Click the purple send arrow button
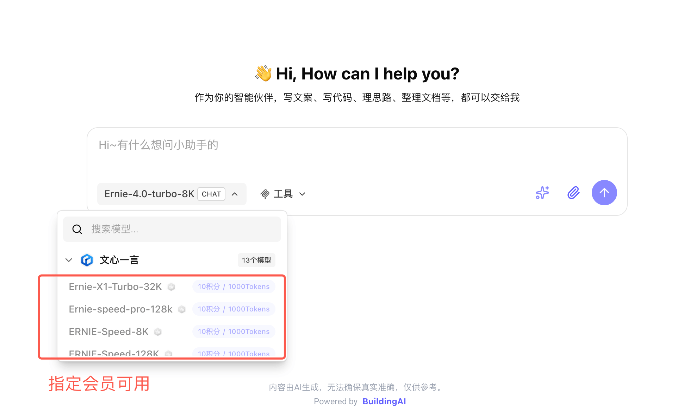Screen dimensions: 696x412 pyautogui.click(x=604, y=193)
